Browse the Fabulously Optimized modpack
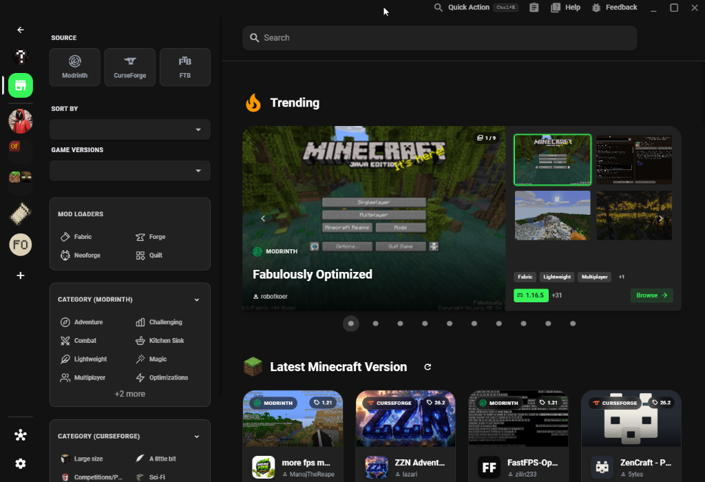This screenshot has height=482, width=705. click(x=651, y=295)
